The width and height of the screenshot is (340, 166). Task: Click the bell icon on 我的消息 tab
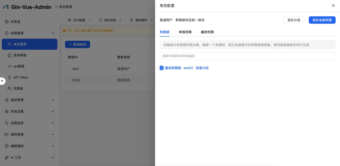click(100, 20)
